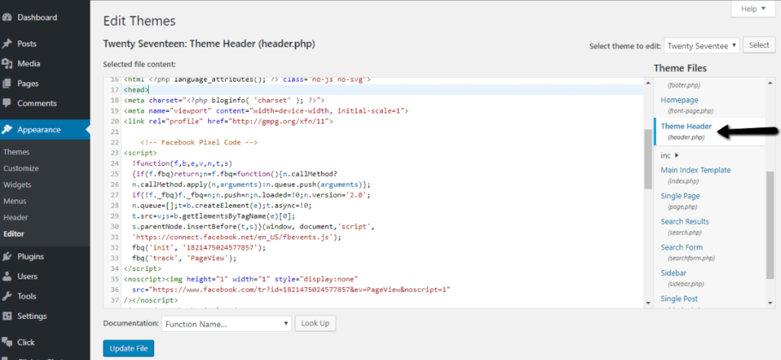
Task: Open Single Page (page.php) file link
Action: coord(680,196)
